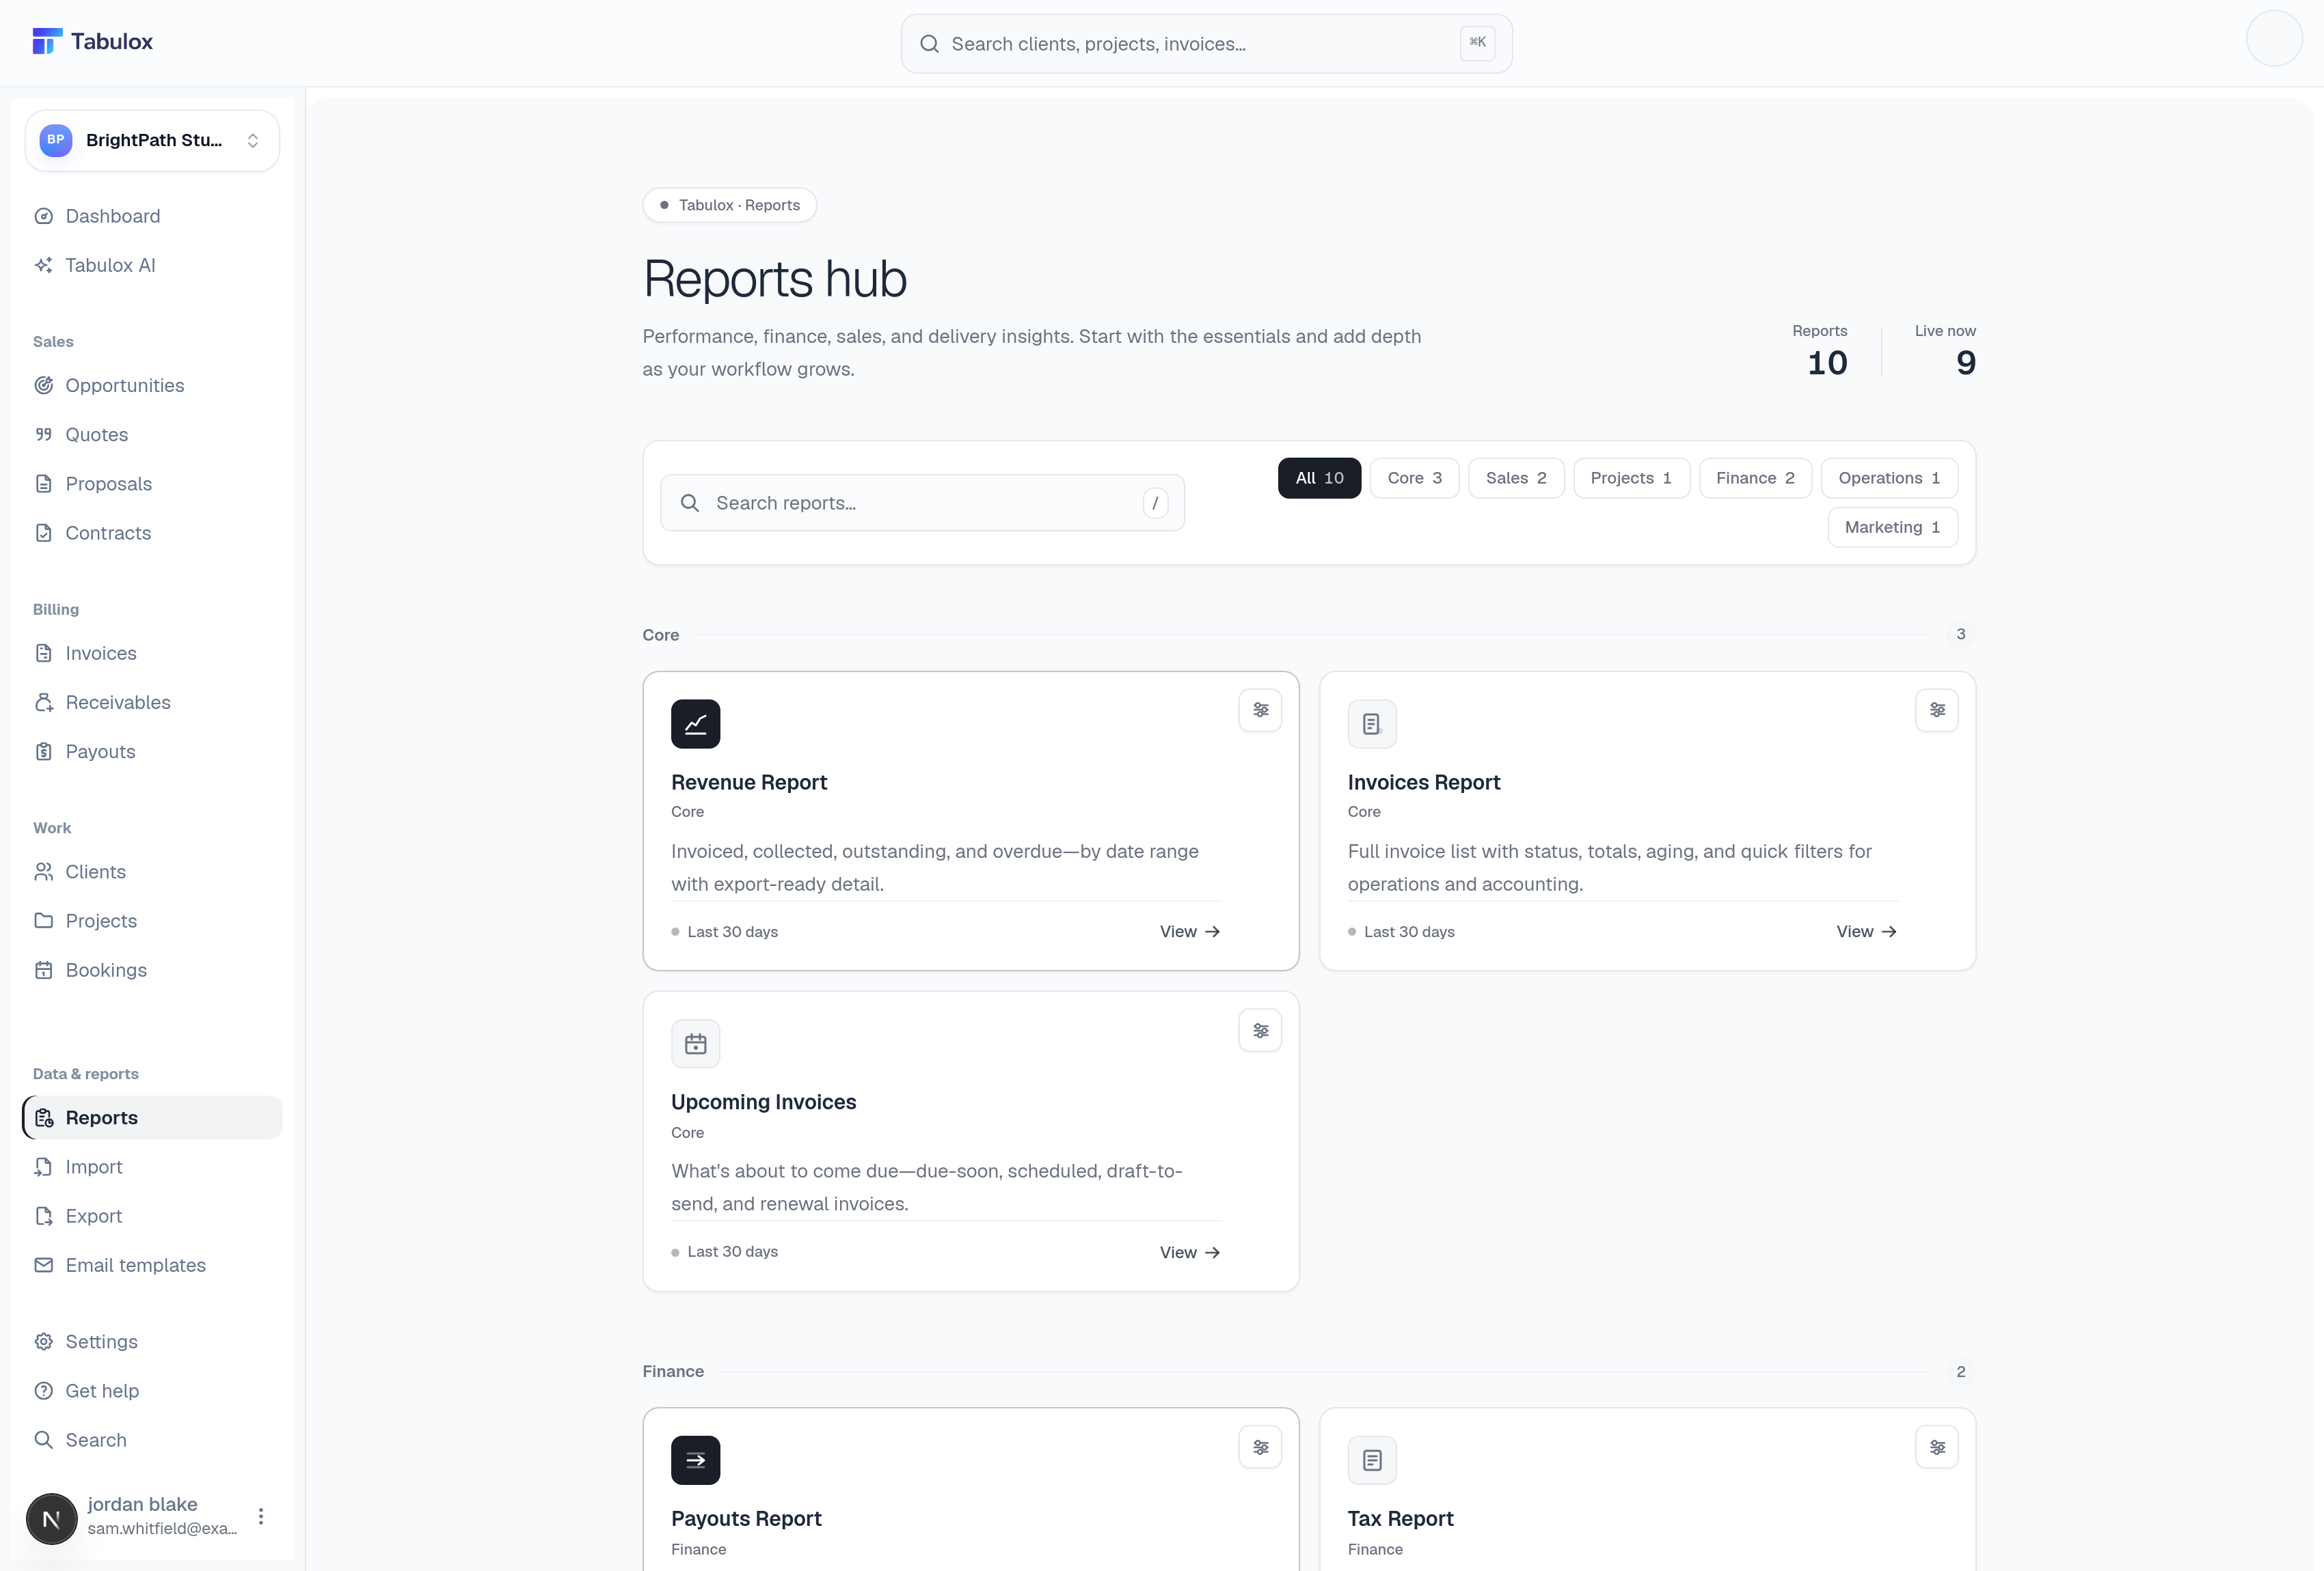
Task: Click the Contracts document icon
Action: click(x=43, y=533)
